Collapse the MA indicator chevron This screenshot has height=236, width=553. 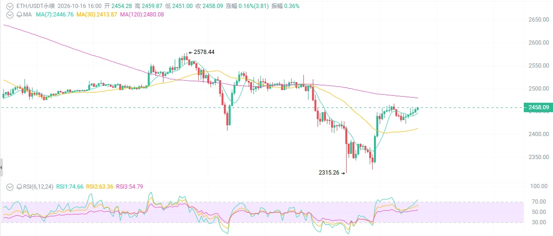pos(10,15)
